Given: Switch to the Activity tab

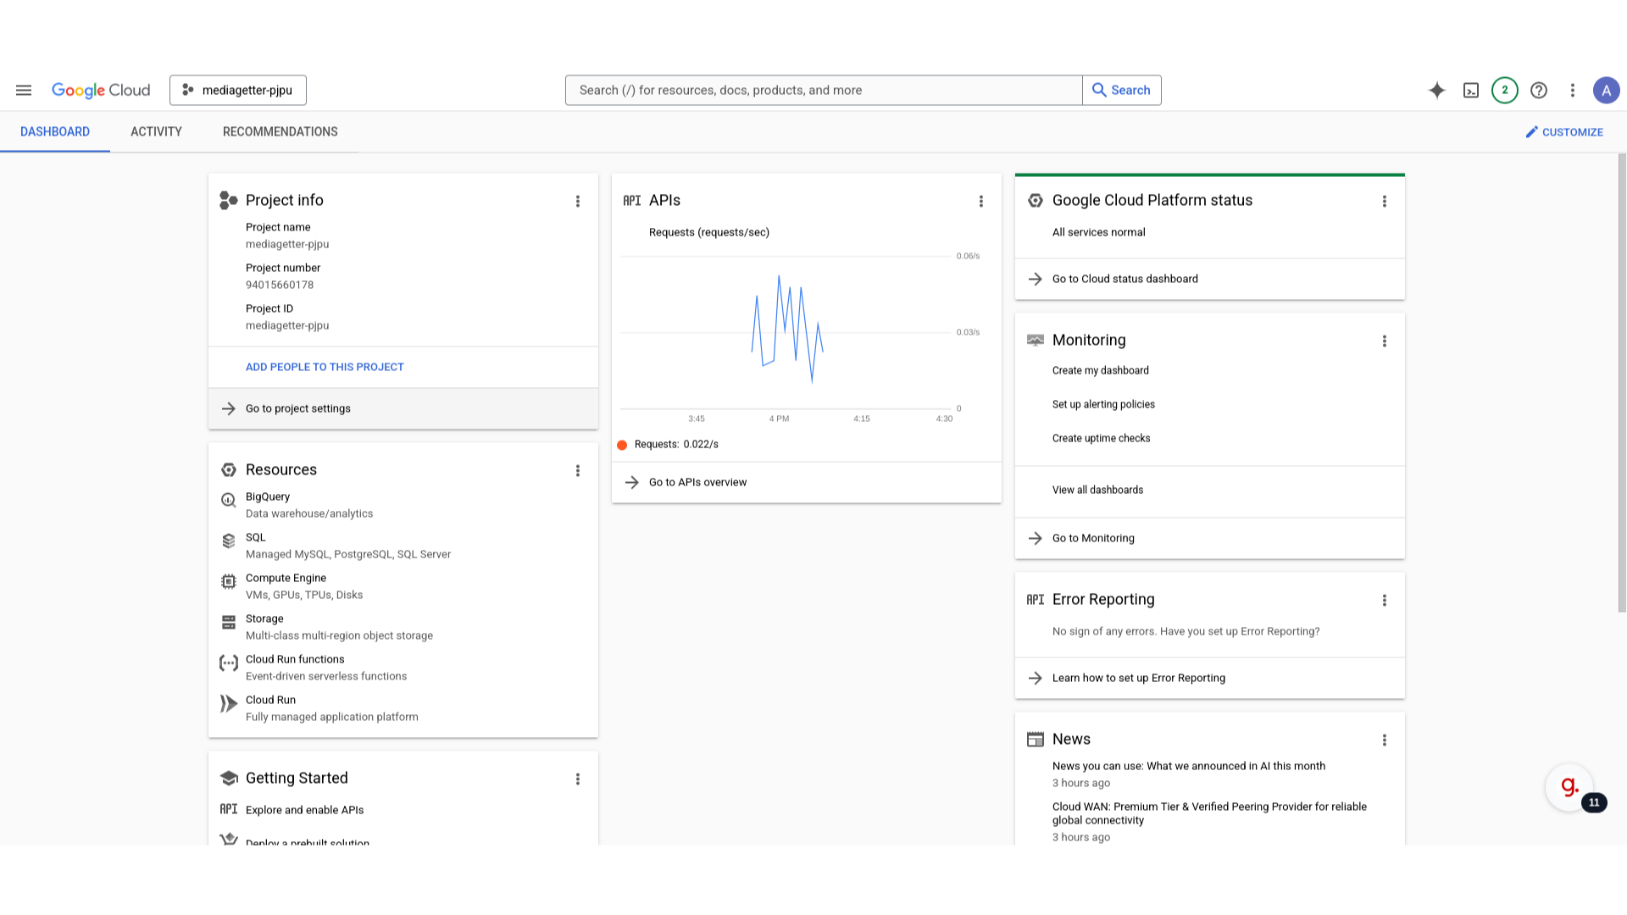Looking at the screenshot, I should (156, 131).
